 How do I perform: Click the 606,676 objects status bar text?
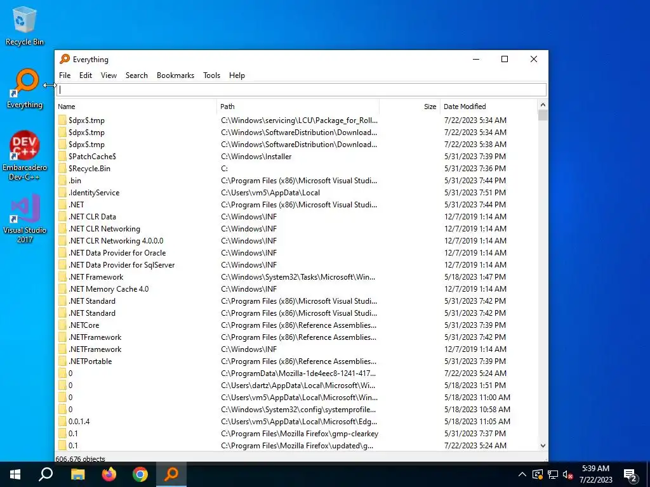pyautogui.click(x=81, y=458)
